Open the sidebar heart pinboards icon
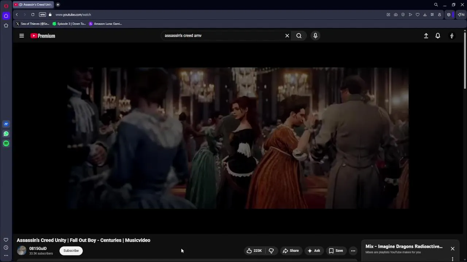The height and width of the screenshot is (262, 467). pos(6,240)
